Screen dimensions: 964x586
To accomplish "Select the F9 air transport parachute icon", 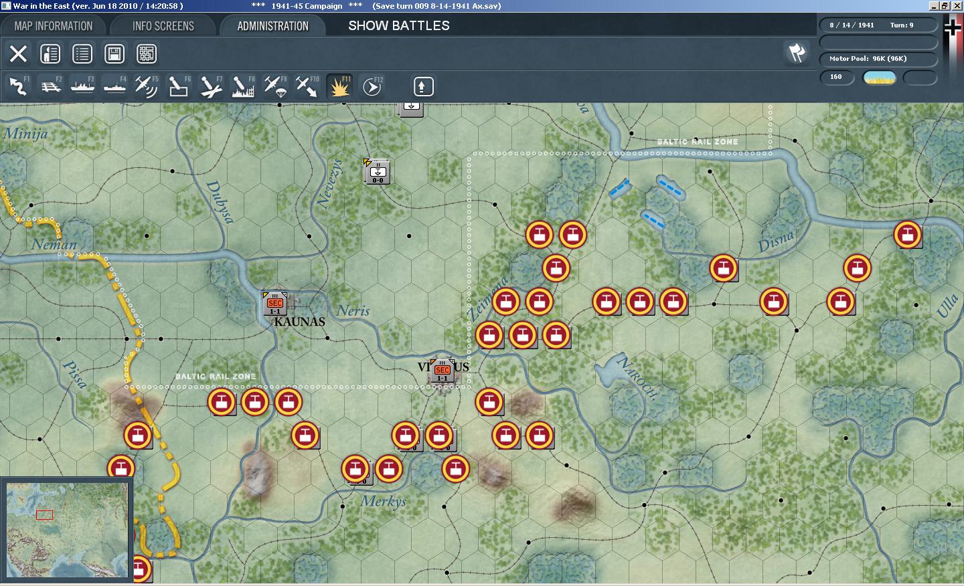I will pos(275,86).
